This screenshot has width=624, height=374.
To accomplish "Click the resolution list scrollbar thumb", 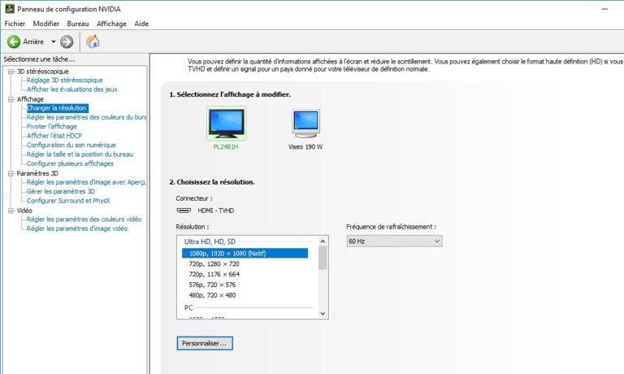I will (323, 258).
